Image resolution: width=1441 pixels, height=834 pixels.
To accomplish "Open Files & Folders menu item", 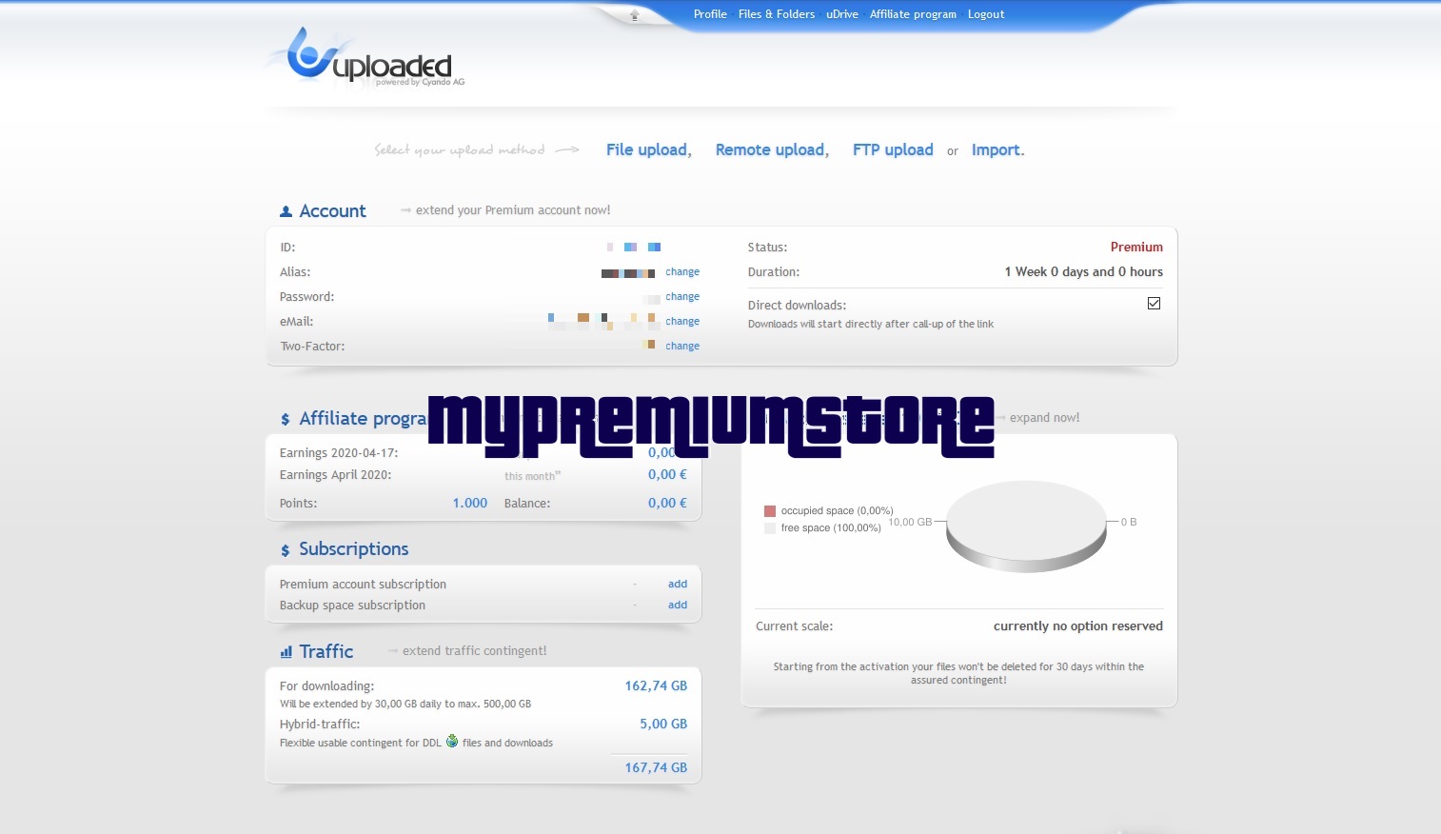I will coord(777,14).
